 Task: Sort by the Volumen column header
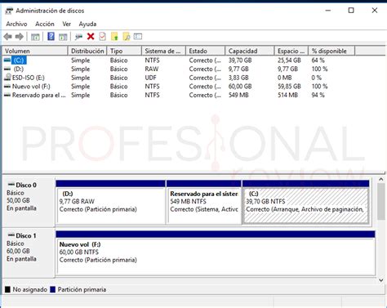pos(35,51)
